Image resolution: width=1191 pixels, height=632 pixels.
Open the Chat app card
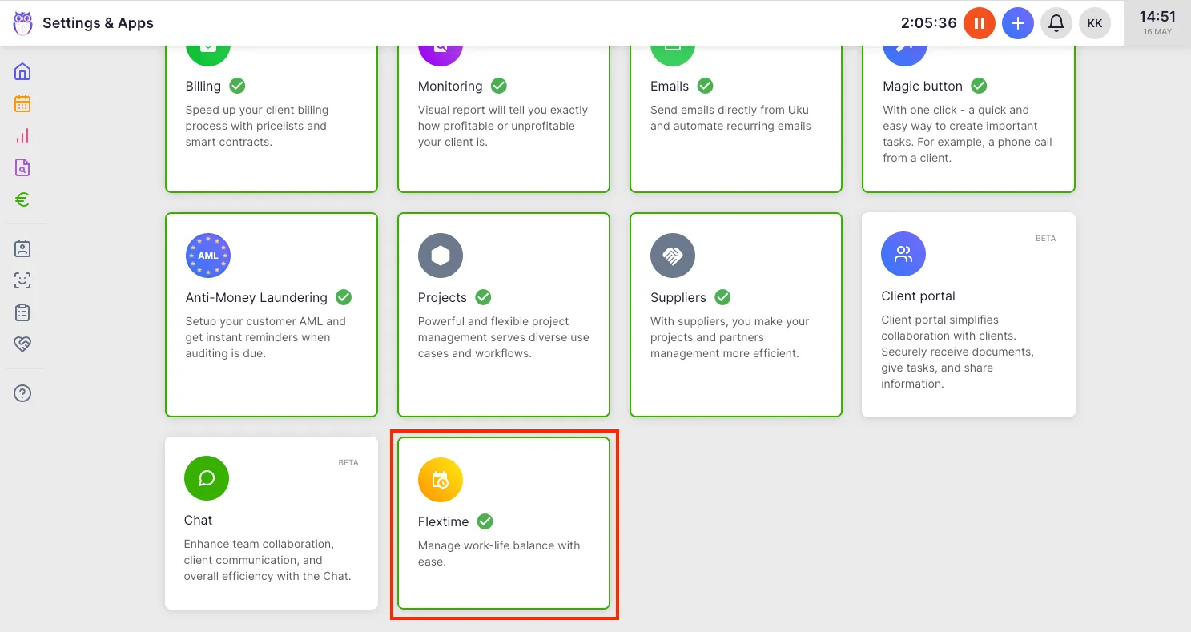tap(271, 522)
